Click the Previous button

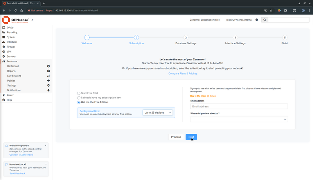point(176,137)
